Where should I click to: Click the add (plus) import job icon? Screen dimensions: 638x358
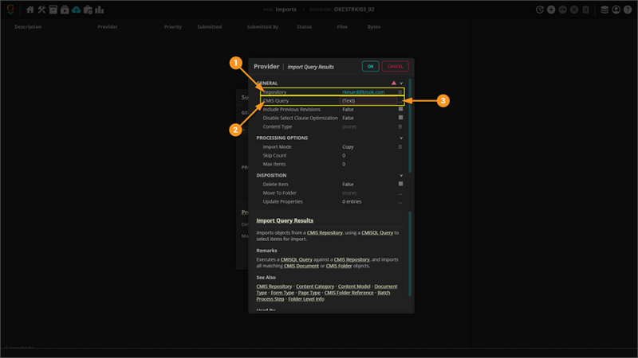551,10
